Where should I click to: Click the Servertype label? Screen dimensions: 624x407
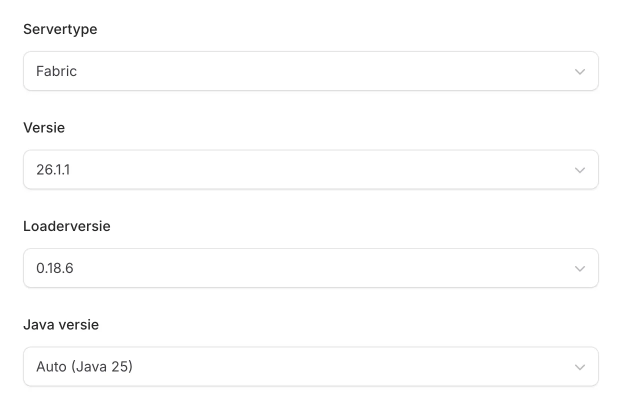[60, 29]
